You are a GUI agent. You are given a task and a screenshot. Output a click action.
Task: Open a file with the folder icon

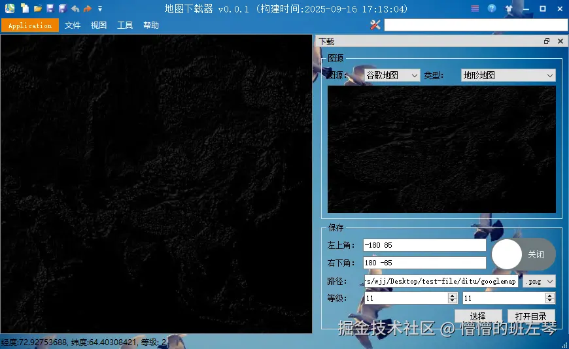pos(38,8)
